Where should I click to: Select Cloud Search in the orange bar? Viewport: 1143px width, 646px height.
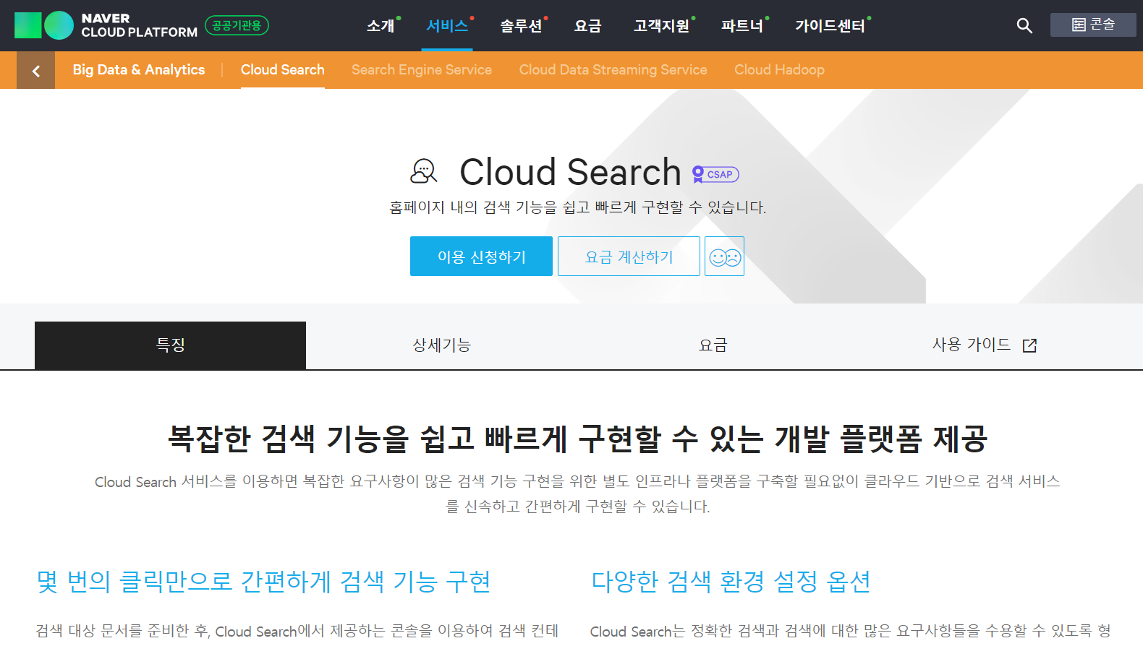pos(283,70)
